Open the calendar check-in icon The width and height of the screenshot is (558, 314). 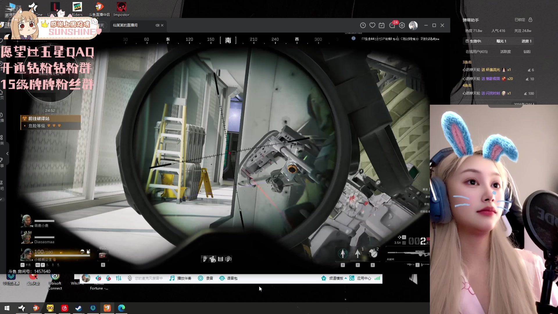point(382,25)
